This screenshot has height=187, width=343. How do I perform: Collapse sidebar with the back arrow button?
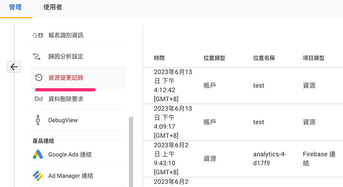tap(14, 67)
